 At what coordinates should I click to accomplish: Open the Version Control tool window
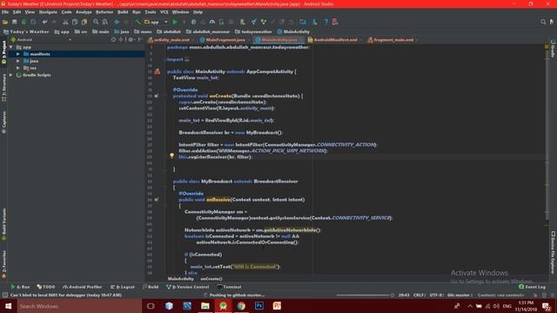[188, 287]
